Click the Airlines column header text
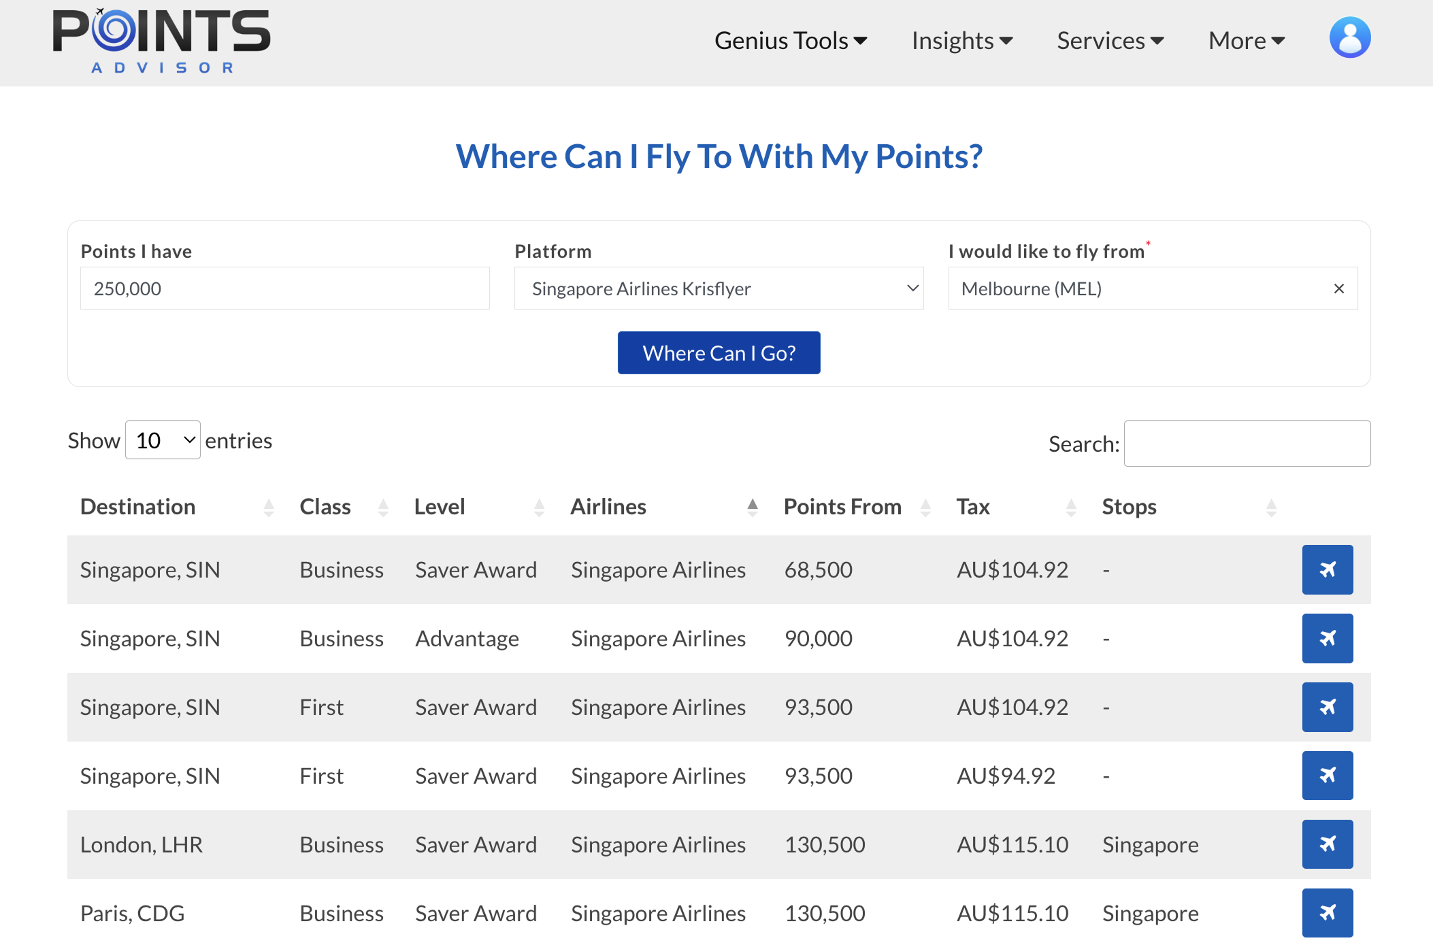1433x947 pixels. [608, 507]
